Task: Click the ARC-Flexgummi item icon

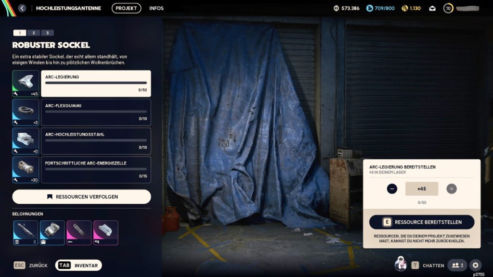Action: coord(26,113)
